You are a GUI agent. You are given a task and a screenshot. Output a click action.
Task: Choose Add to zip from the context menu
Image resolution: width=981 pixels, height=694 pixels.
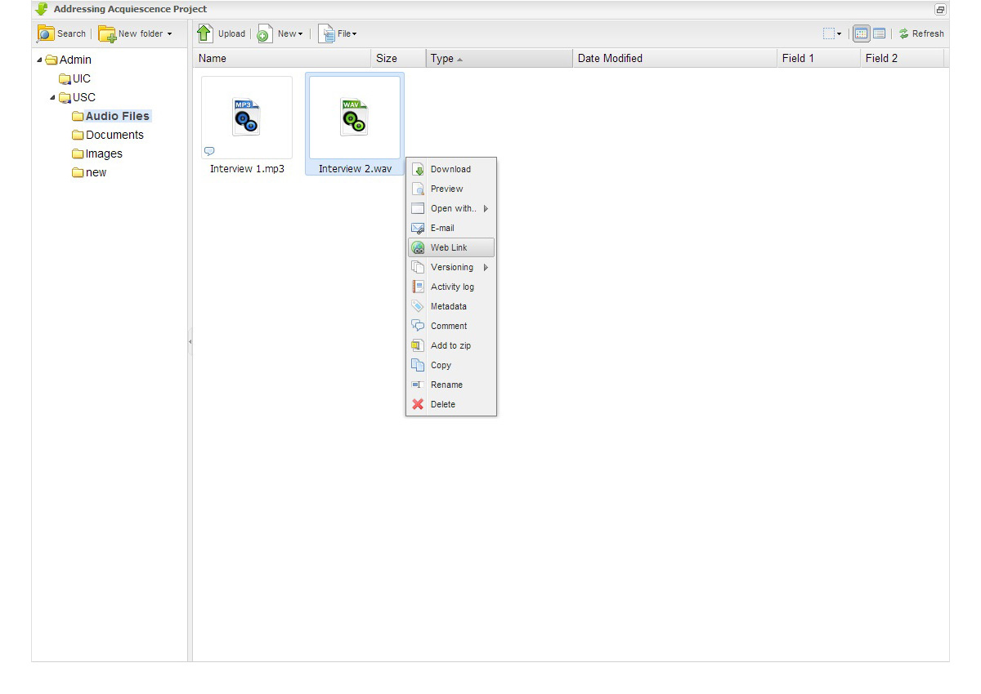click(x=451, y=345)
